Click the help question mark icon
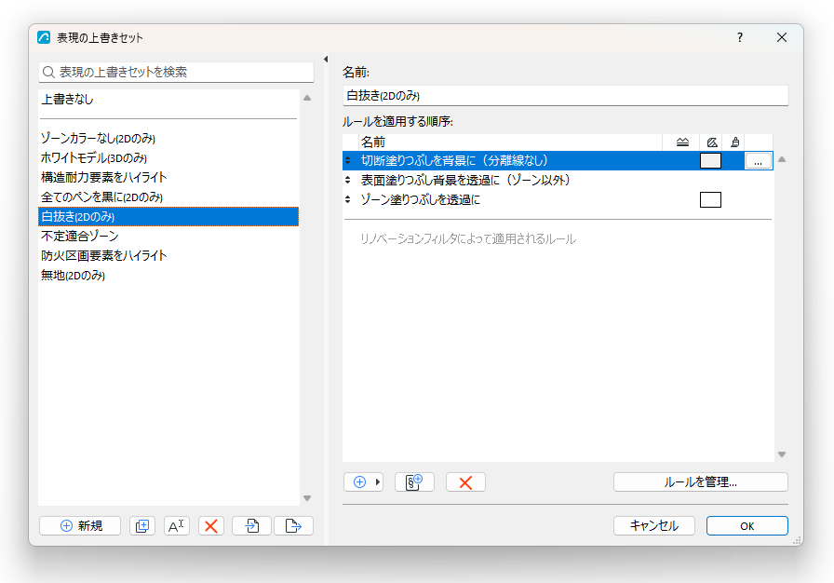Image resolution: width=834 pixels, height=583 pixels. (739, 37)
